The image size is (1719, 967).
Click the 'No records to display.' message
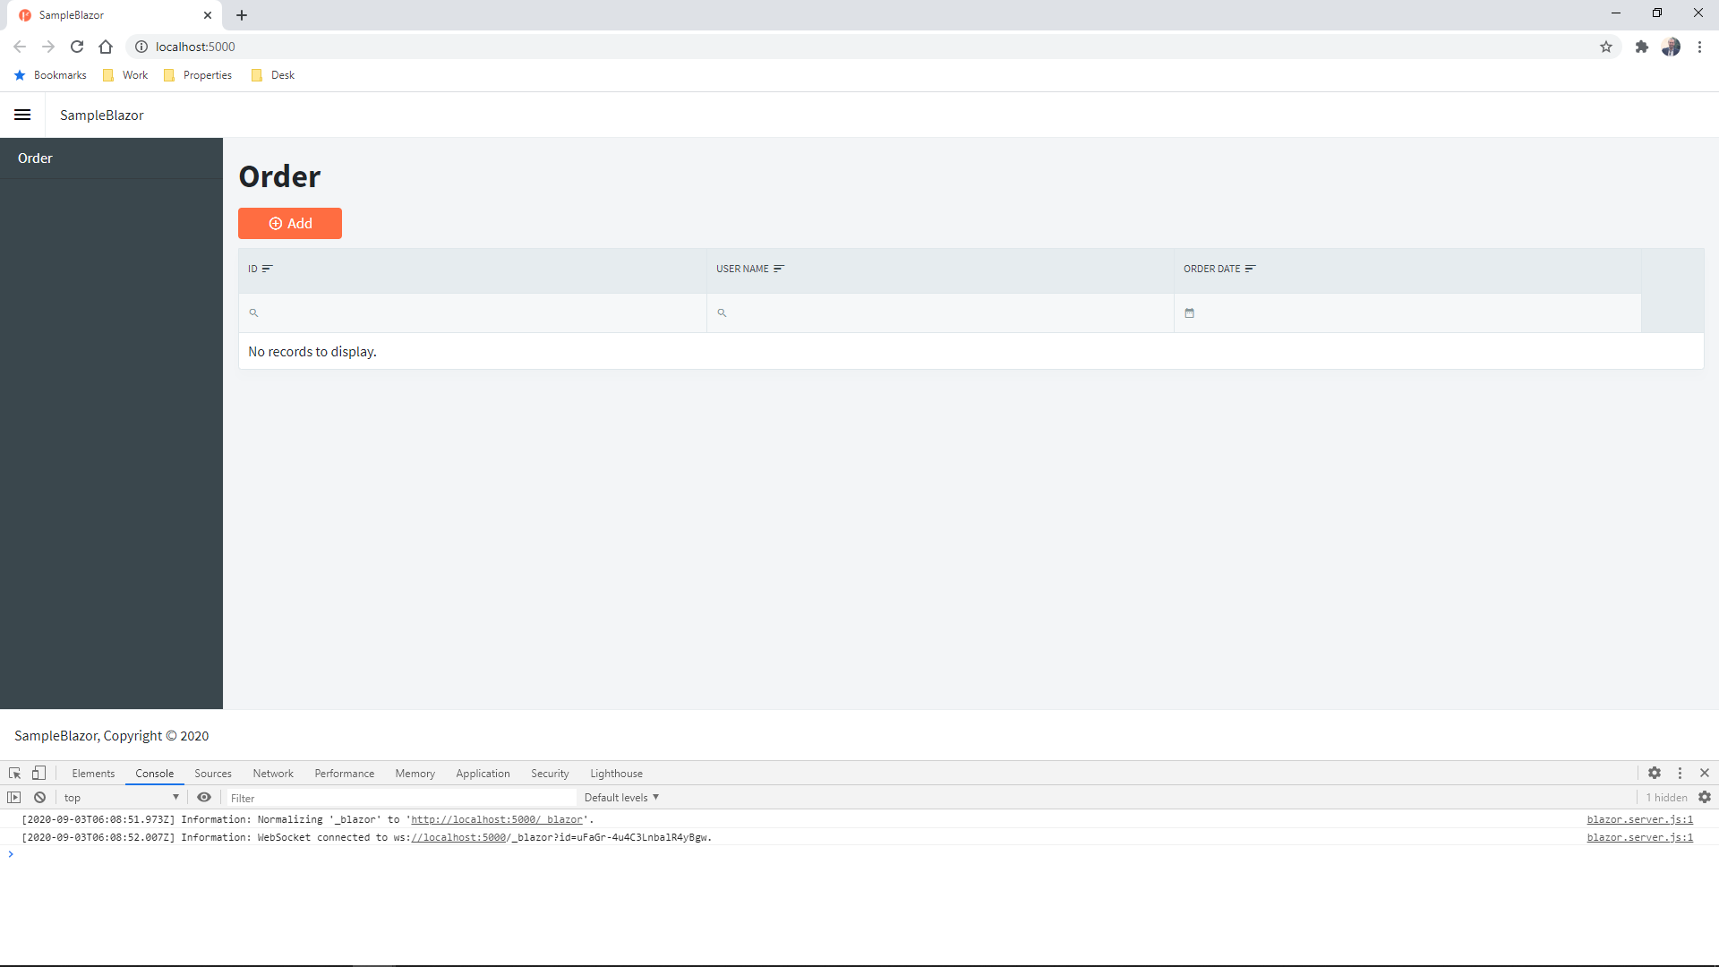(312, 352)
